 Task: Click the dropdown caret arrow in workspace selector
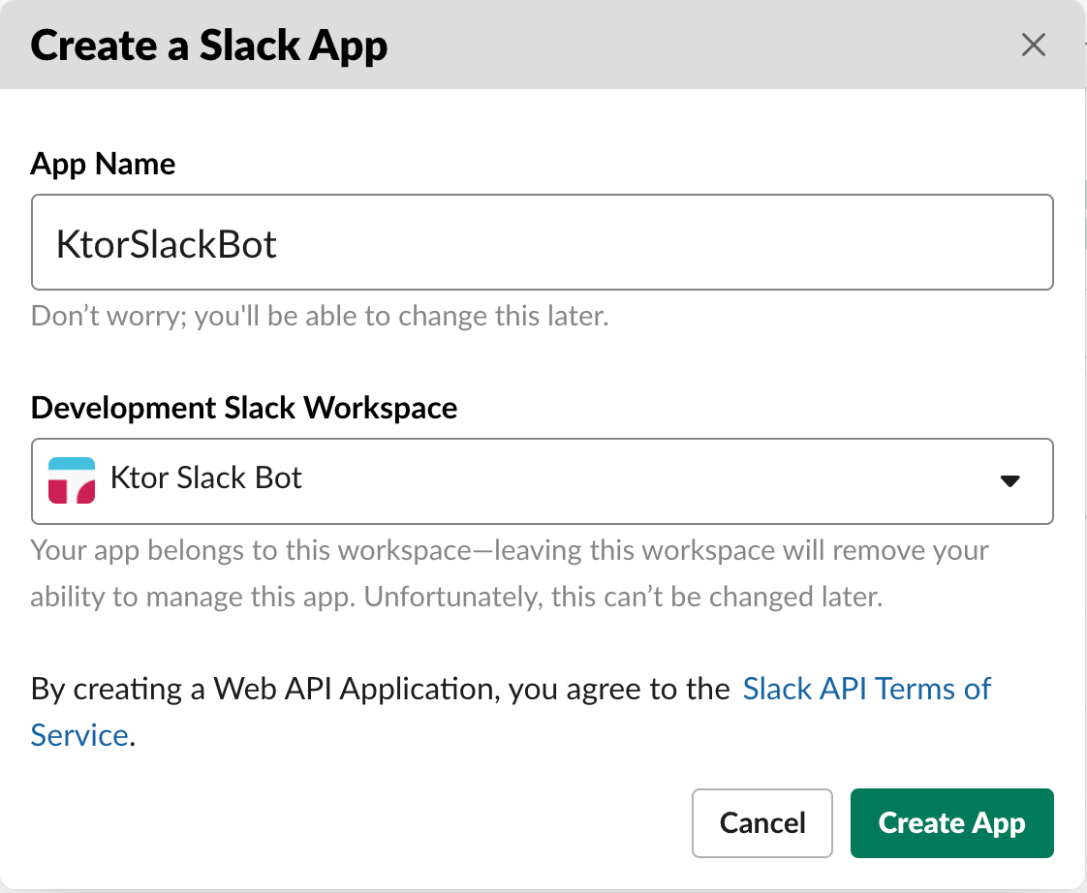tap(1010, 480)
